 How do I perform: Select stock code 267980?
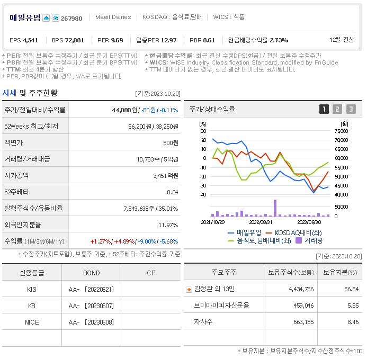71,18
